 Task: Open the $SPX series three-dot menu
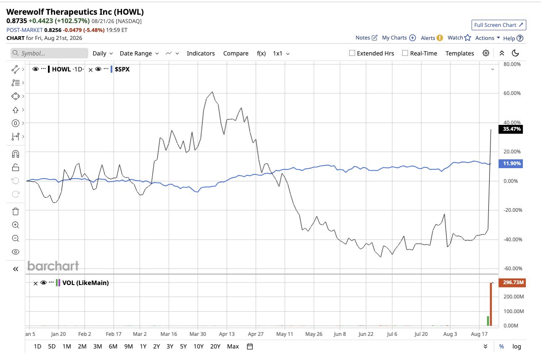coord(105,69)
